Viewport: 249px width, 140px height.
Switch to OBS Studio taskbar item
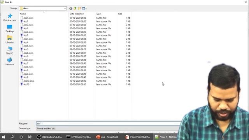click(x=49, y=137)
